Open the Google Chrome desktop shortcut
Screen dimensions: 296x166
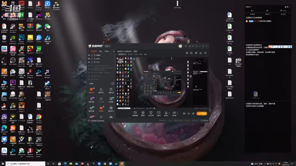coord(39,118)
